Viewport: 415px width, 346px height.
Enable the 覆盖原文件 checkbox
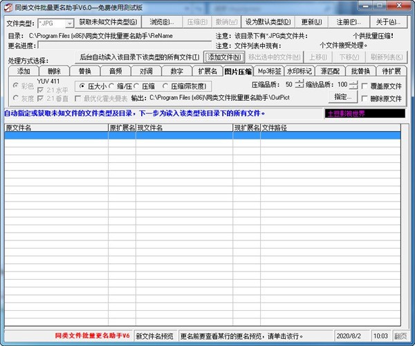[365, 86]
